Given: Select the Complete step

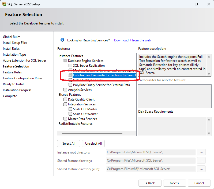Looking at the screenshot, I should (10, 96).
